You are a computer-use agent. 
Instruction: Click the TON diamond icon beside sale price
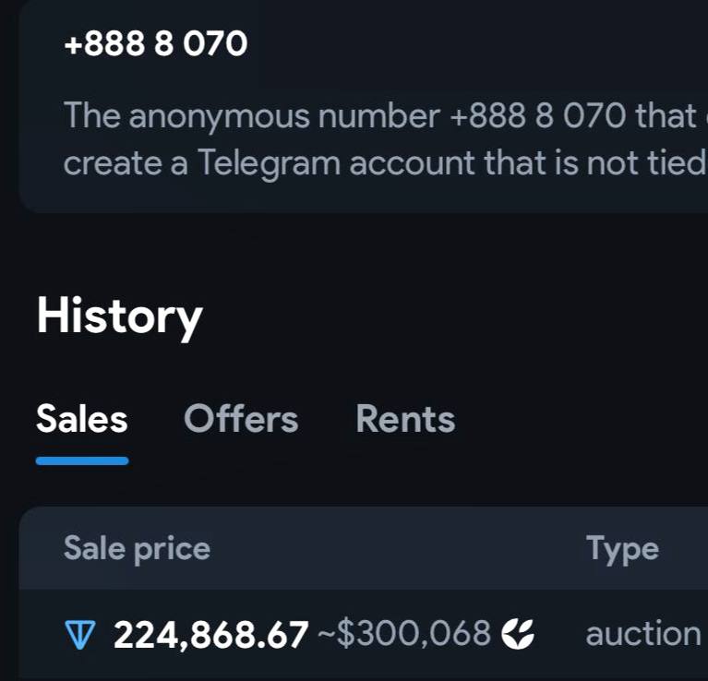[80, 635]
